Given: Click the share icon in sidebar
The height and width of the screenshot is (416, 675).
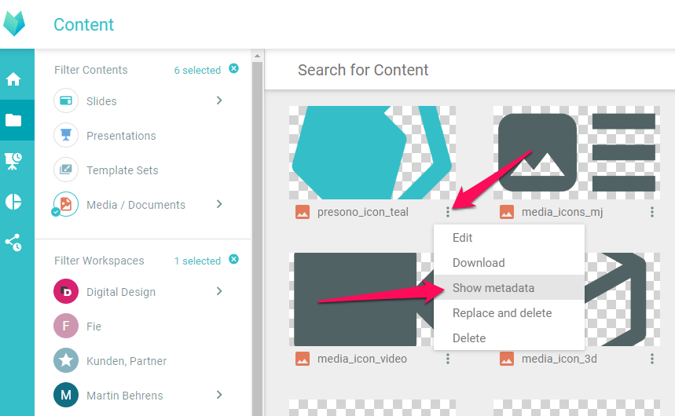Looking at the screenshot, I should 13,243.
